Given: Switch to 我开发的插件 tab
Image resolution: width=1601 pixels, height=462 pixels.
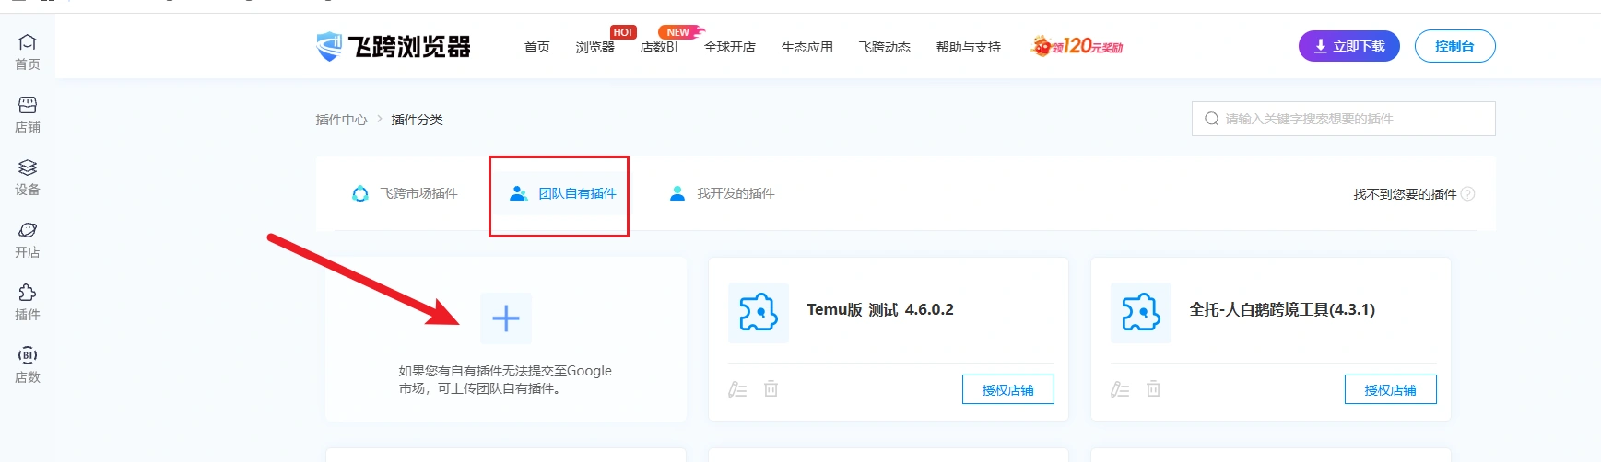Looking at the screenshot, I should point(722,193).
